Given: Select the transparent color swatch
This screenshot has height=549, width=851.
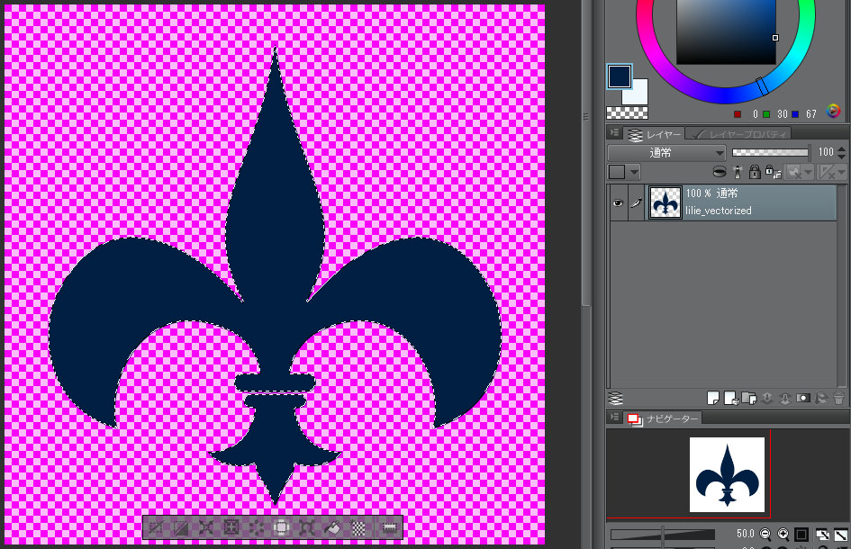Looking at the screenshot, I should click(x=620, y=112).
